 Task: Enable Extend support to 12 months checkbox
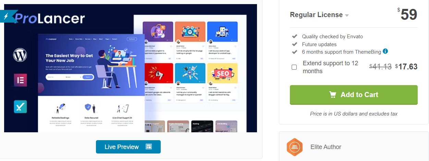point(294,67)
